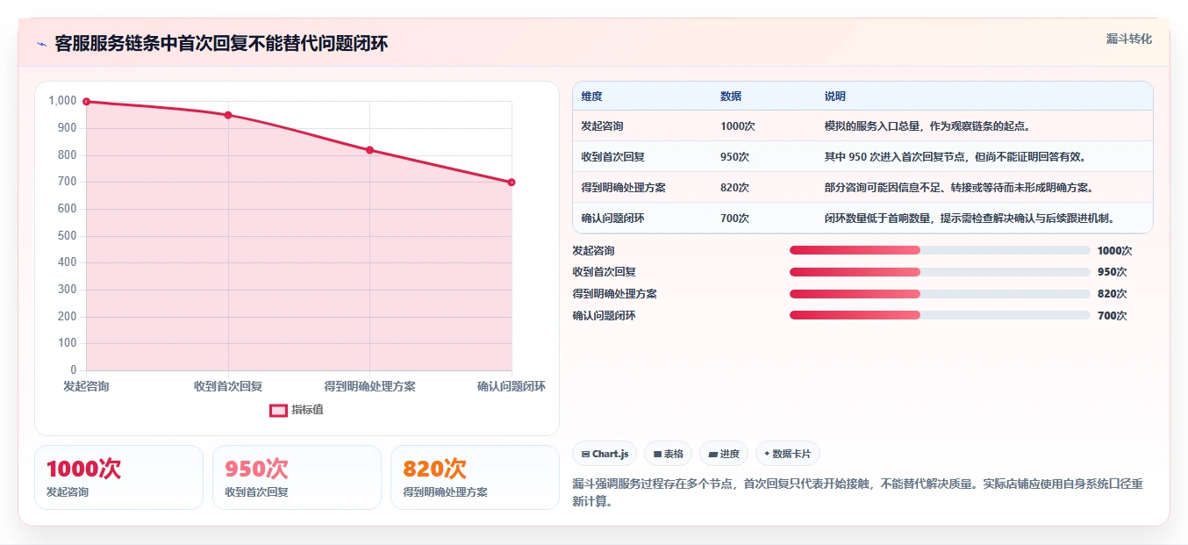Click the 发起咨询 progress bar

tap(940, 250)
